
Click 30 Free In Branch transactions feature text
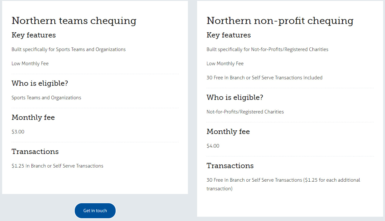(264, 77)
